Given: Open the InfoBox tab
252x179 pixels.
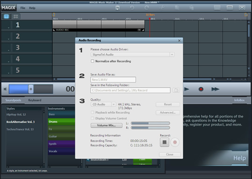Looking at the screenshot, I should coord(239,100).
